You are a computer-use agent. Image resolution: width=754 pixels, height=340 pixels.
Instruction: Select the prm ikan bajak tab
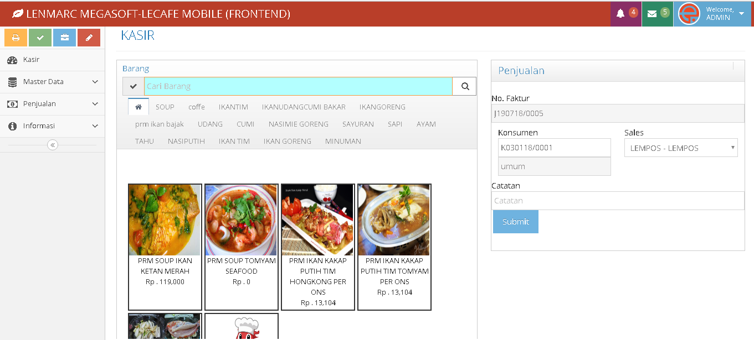(x=160, y=124)
